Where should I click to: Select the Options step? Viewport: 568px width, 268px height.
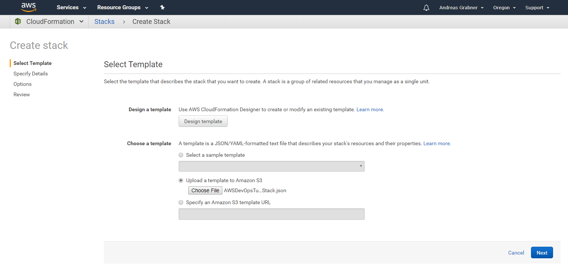click(22, 84)
